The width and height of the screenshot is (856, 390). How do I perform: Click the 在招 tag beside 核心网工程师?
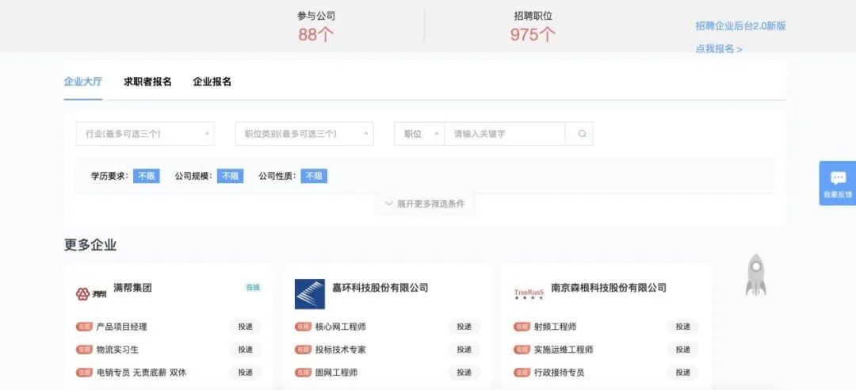pos(303,327)
